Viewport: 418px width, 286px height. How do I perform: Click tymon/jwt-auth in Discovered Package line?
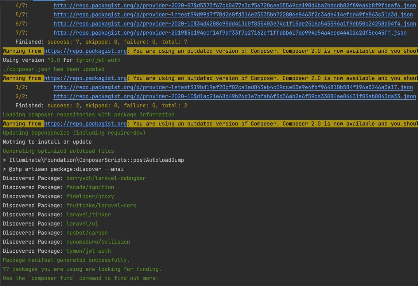[x=88, y=251]
